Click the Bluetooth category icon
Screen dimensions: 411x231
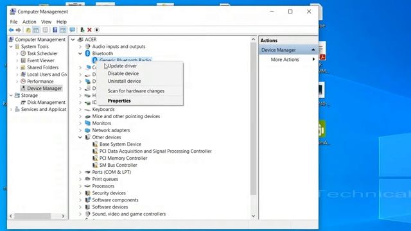[x=87, y=53]
